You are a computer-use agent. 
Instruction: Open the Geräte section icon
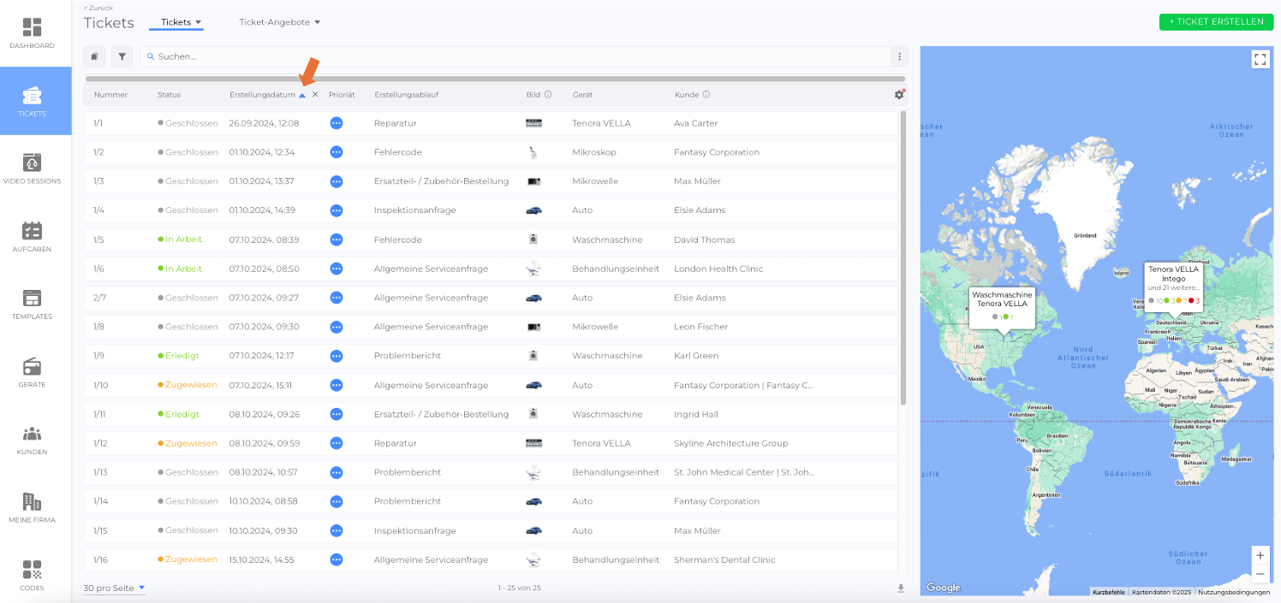point(32,367)
